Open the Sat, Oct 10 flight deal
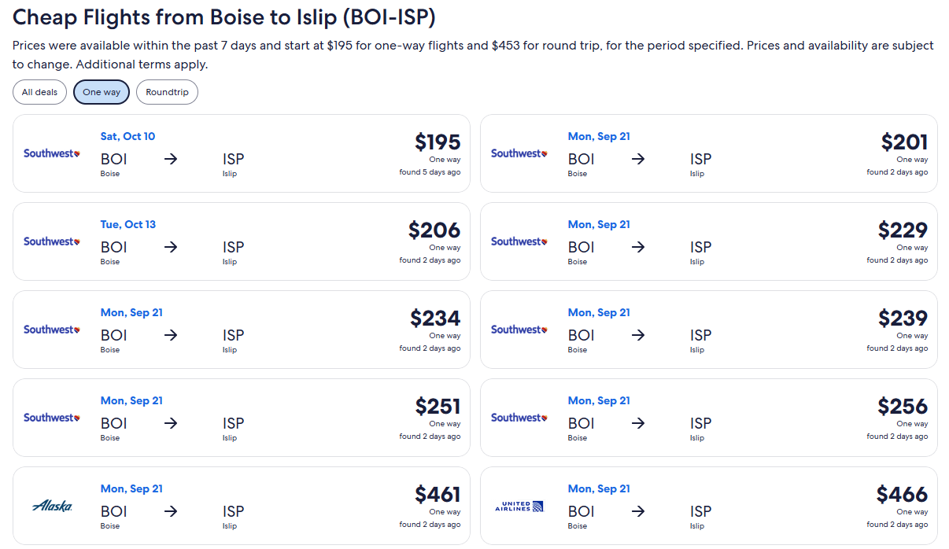 (x=242, y=153)
